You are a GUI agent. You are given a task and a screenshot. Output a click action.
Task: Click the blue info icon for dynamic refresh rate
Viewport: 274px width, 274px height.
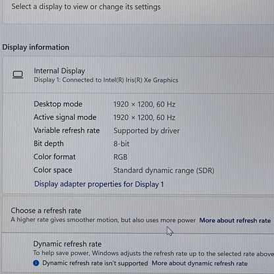tap(36, 263)
